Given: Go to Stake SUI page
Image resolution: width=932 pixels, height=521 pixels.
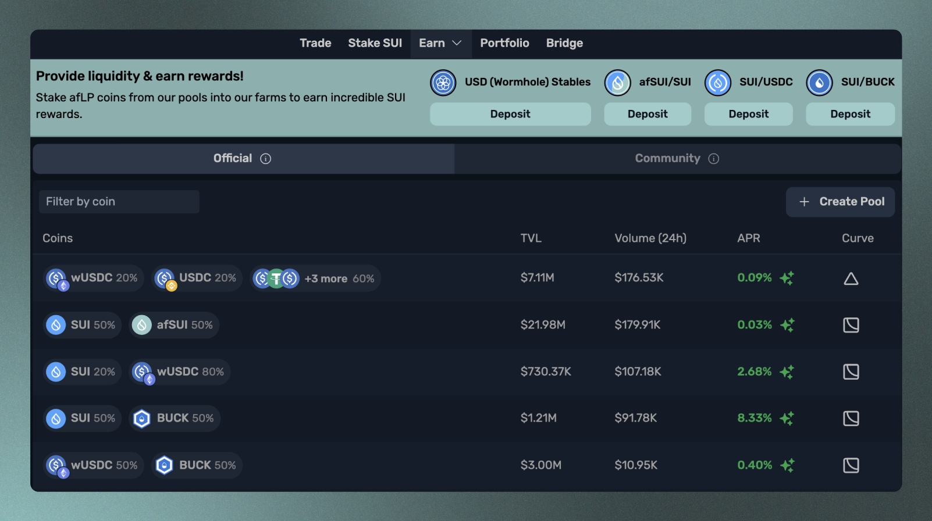Looking at the screenshot, I should [x=375, y=44].
